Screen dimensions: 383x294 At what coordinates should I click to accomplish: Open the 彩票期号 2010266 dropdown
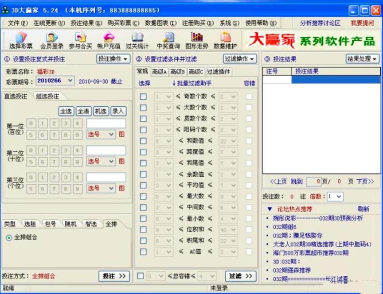70,81
